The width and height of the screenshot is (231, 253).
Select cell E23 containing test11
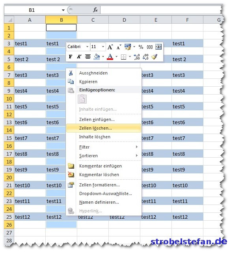point(156,201)
